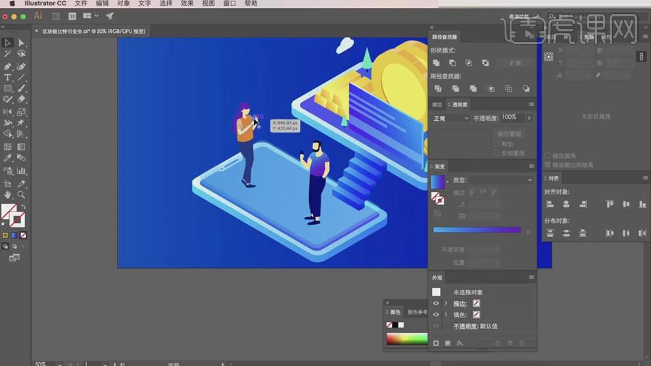The image size is (651, 366).
Task: Select the Selection tool (black arrow)
Action: [x=7, y=43]
